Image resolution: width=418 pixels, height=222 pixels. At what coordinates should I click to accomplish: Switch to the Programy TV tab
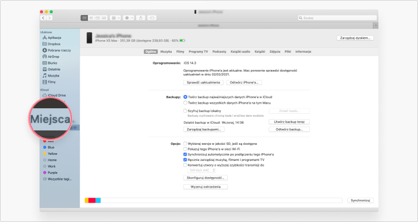[x=198, y=52]
